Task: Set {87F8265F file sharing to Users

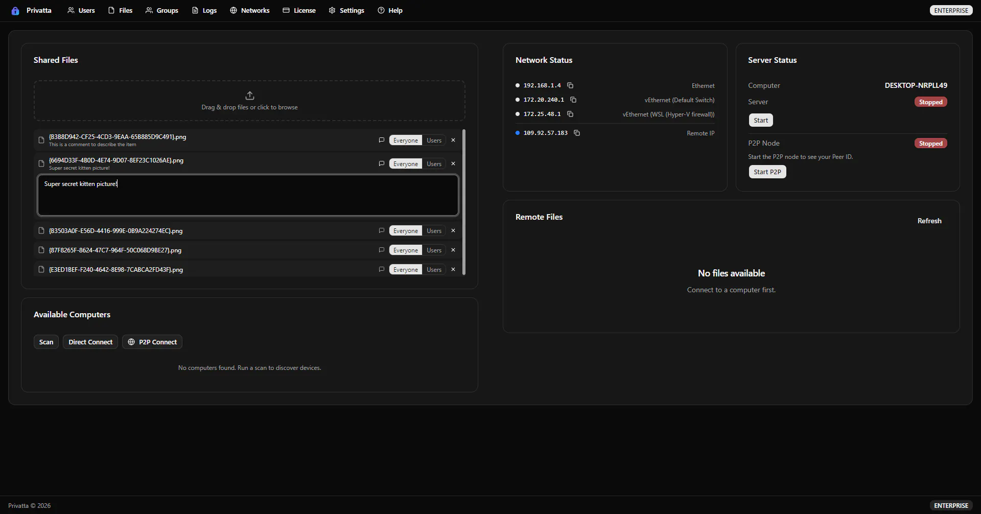Action: pyautogui.click(x=434, y=250)
